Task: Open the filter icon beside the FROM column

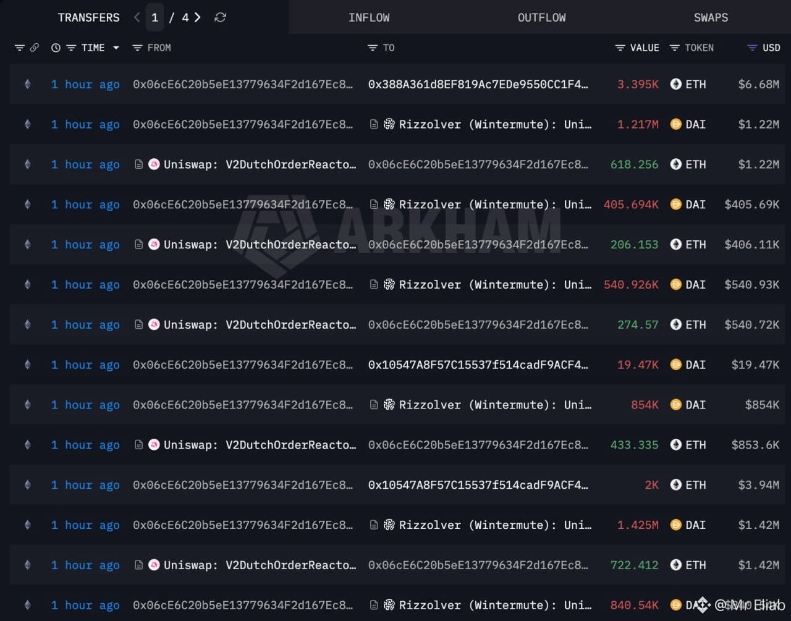Action: coord(137,48)
